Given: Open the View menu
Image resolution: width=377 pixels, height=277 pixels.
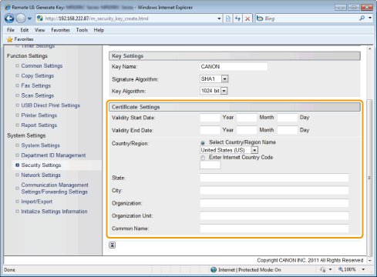Looking at the screenshot, I should tap(39, 30).
